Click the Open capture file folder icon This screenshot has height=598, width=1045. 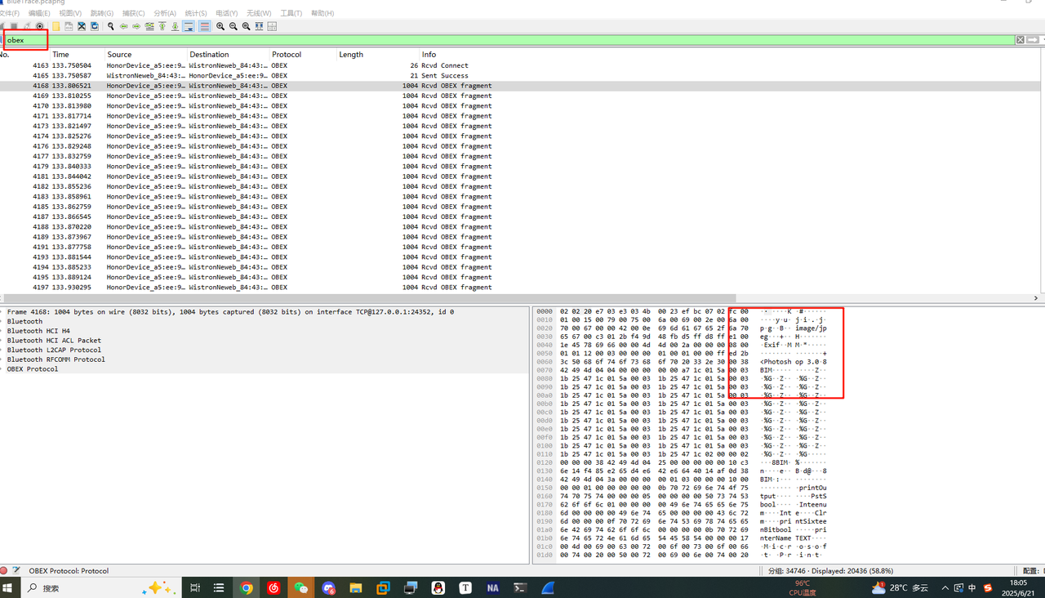pyautogui.click(x=56, y=26)
